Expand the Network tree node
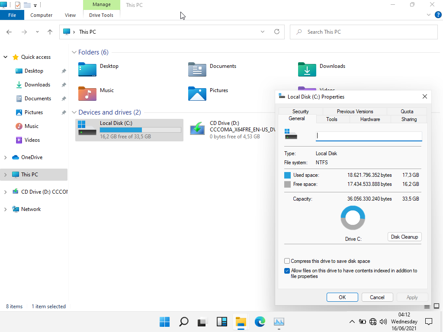The image size is (443, 332). pos(5,210)
